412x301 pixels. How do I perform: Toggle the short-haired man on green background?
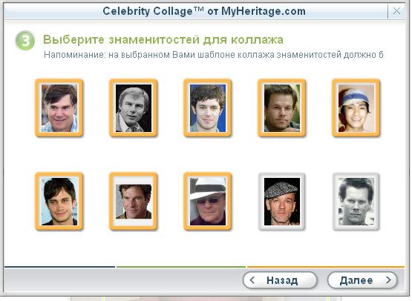click(x=281, y=107)
